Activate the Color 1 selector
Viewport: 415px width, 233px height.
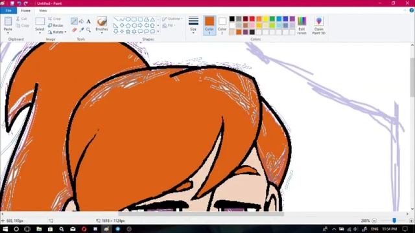pyautogui.click(x=209, y=25)
